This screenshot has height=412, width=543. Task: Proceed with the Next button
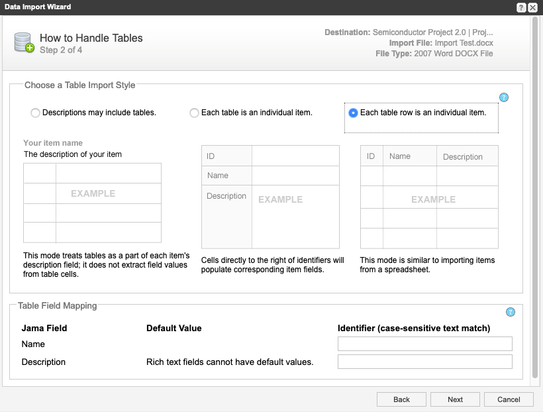(x=455, y=399)
